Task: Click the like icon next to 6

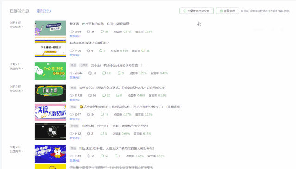Action: coord(88,50)
